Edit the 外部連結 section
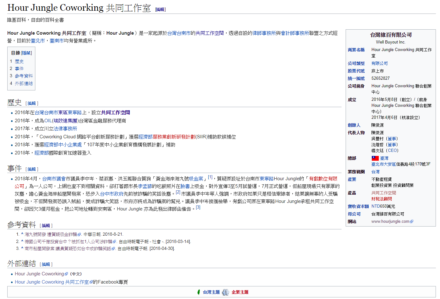 (46, 264)
